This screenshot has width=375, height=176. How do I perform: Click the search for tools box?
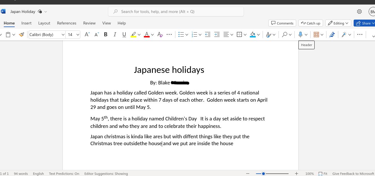(x=176, y=12)
